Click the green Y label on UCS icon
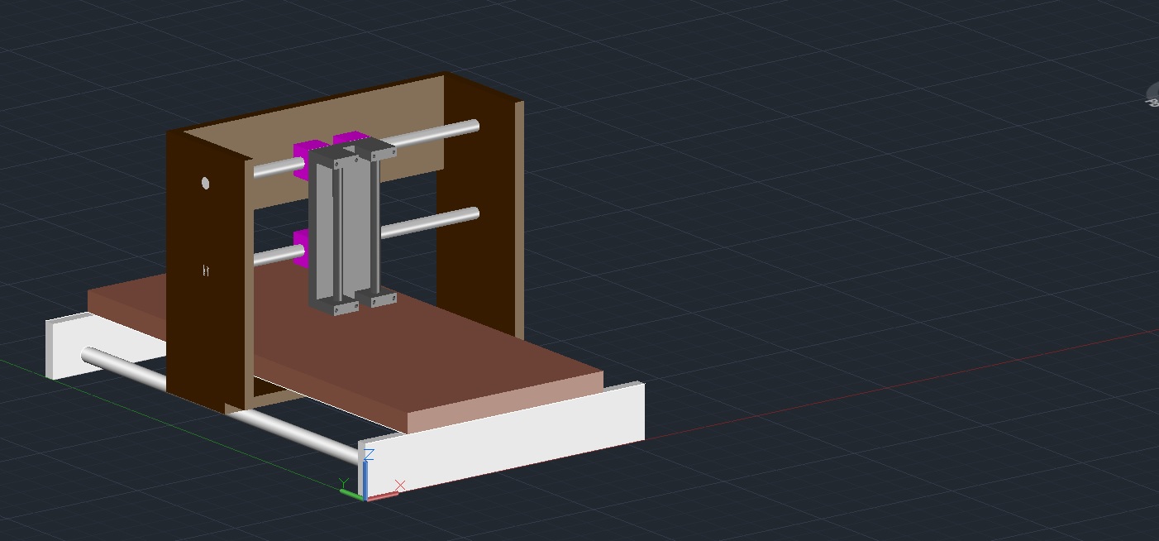Screen dimensions: 1159x541 tap(343, 484)
